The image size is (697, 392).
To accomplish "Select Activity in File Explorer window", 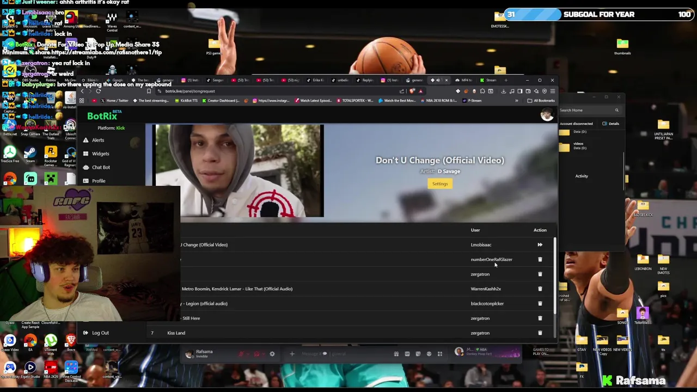I will tap(582, 176).
